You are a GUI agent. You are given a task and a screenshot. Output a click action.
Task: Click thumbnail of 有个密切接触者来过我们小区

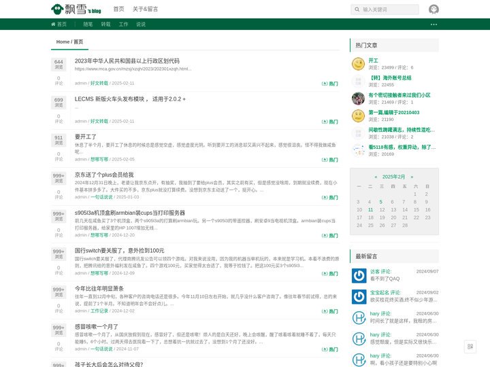[x=358, y=99]
